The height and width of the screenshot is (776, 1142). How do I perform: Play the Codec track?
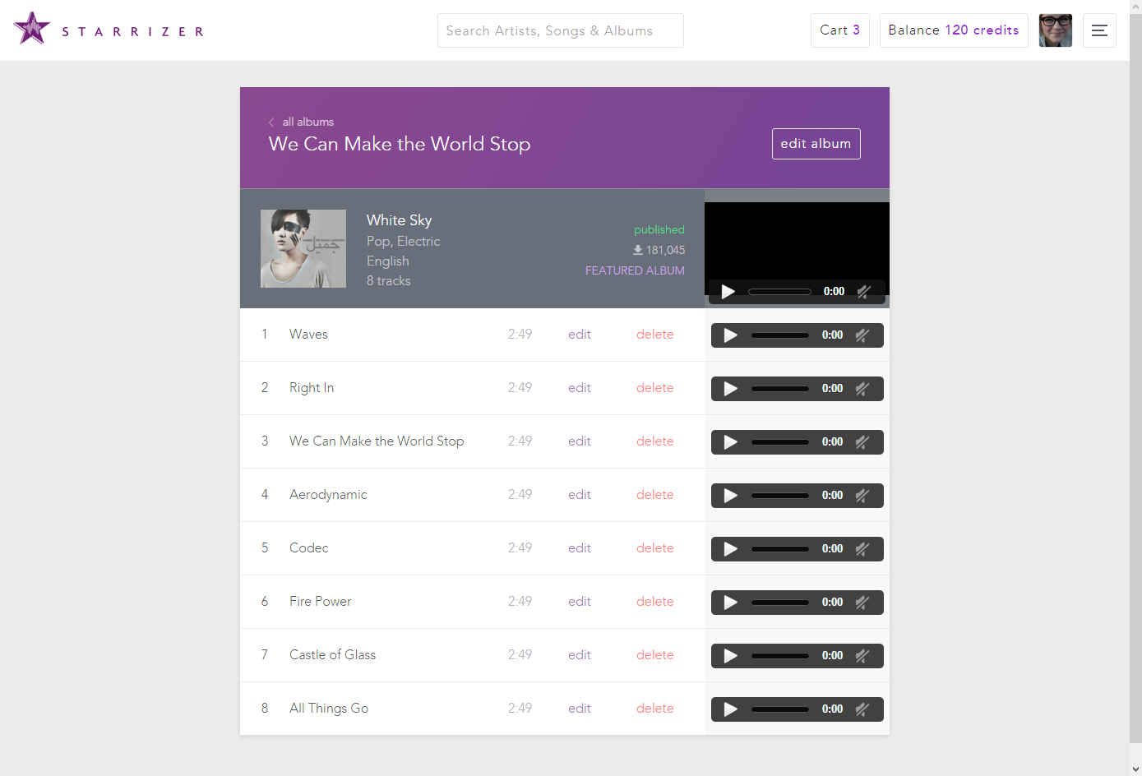(730, 549)
